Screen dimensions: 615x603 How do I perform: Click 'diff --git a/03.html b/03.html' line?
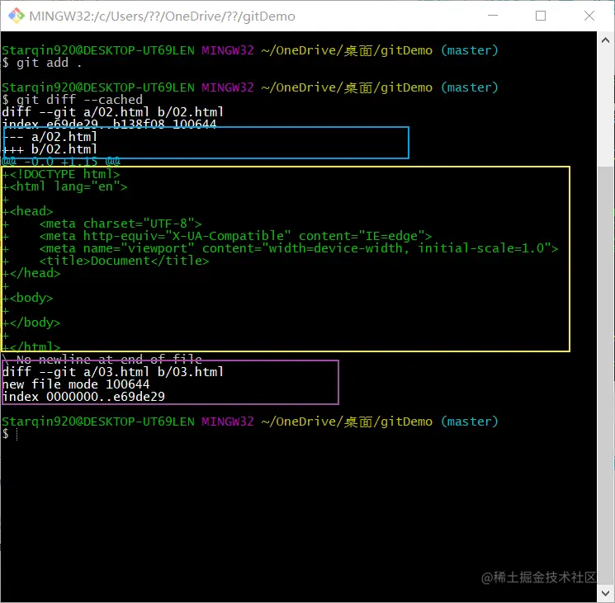click(112, 372)
